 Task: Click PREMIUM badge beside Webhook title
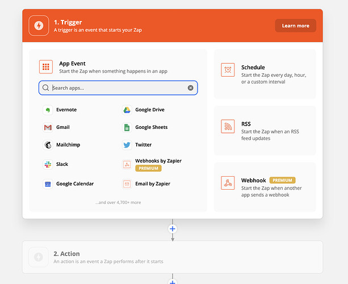pos(282,180)
